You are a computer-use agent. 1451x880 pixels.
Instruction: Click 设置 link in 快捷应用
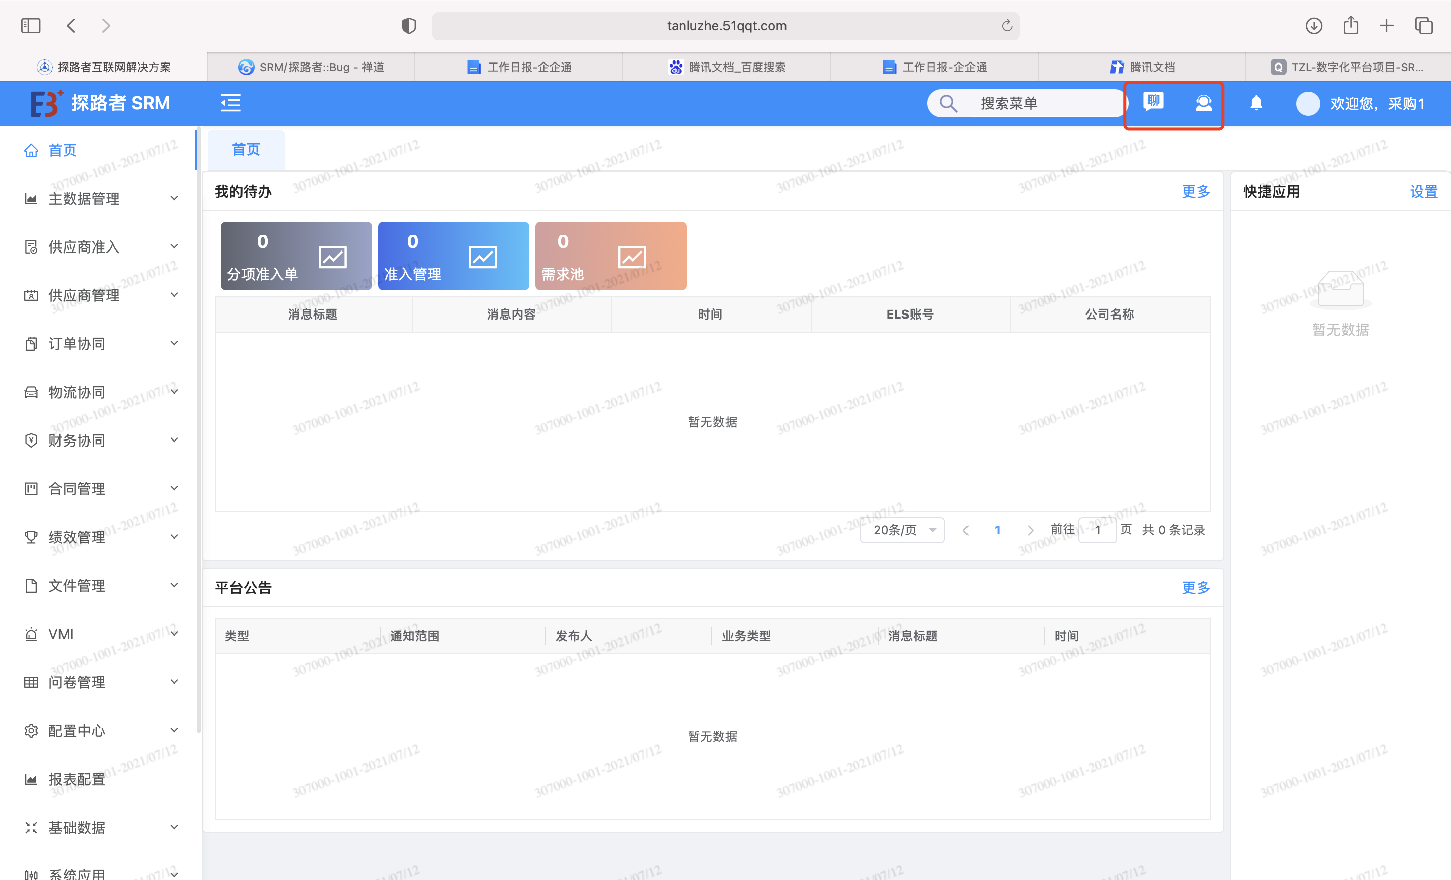click(1423, 192)
